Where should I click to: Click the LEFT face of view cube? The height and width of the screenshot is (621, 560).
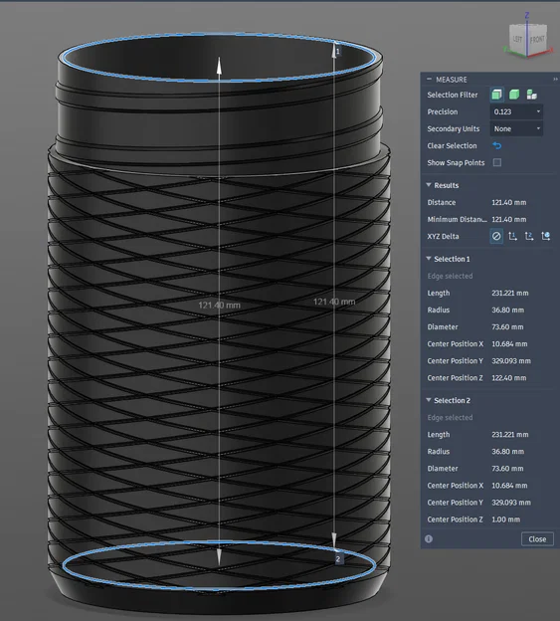coord(518,39)
